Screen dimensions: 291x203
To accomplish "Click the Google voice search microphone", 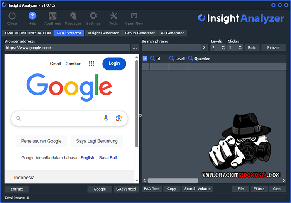I will coord(106,118).
